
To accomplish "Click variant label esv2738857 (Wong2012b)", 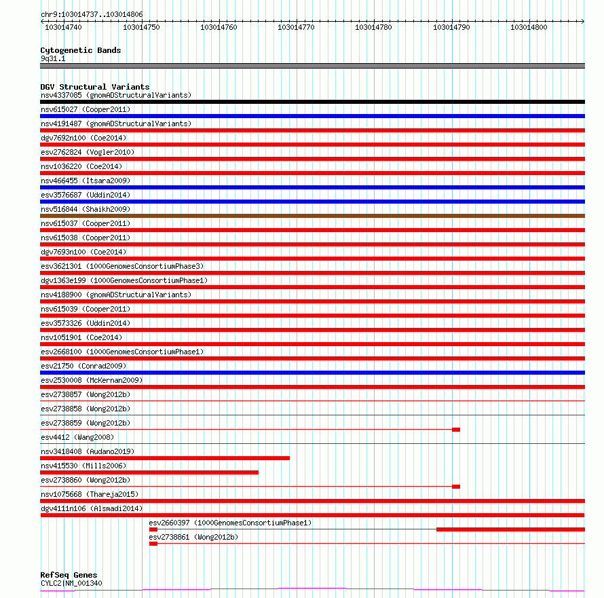I will (86, 394).
